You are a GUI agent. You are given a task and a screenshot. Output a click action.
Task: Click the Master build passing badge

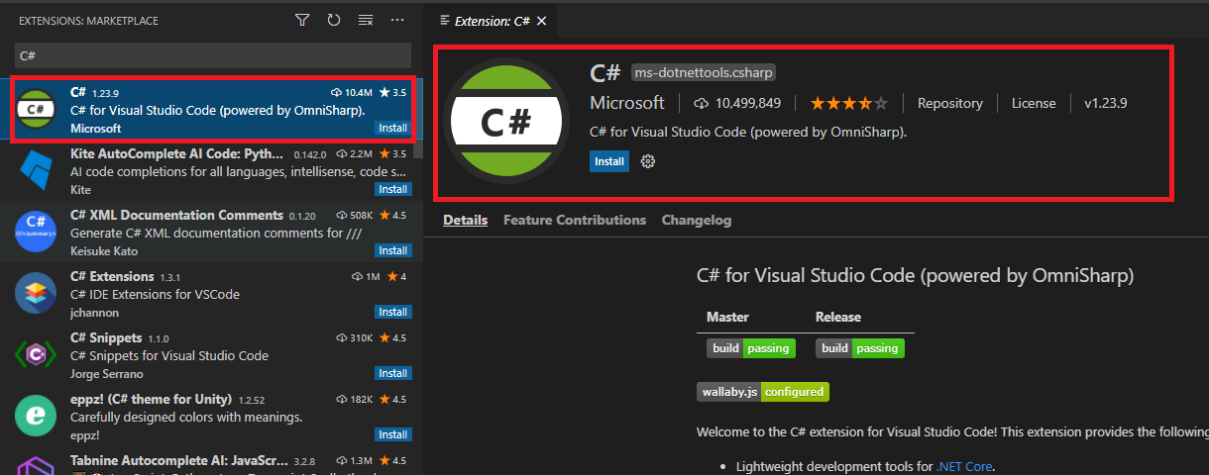point(751,348)
